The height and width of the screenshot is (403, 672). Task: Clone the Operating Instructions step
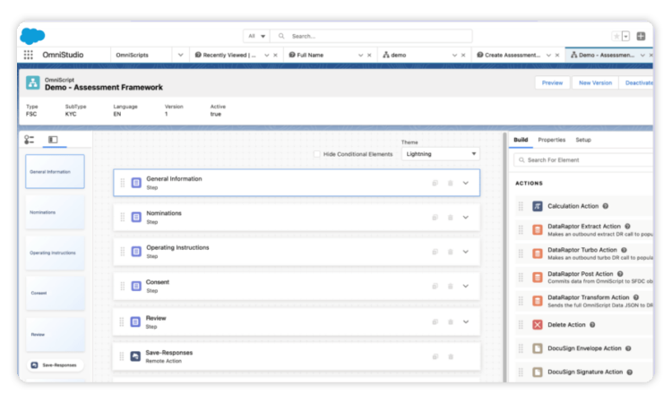coord(435,252)
